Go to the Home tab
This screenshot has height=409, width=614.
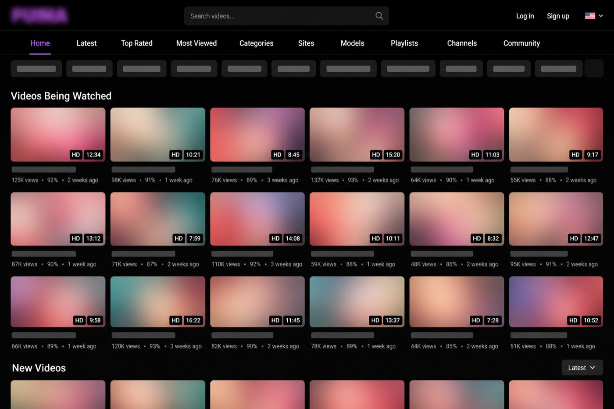pyautogui.click(x=40, y=43)
